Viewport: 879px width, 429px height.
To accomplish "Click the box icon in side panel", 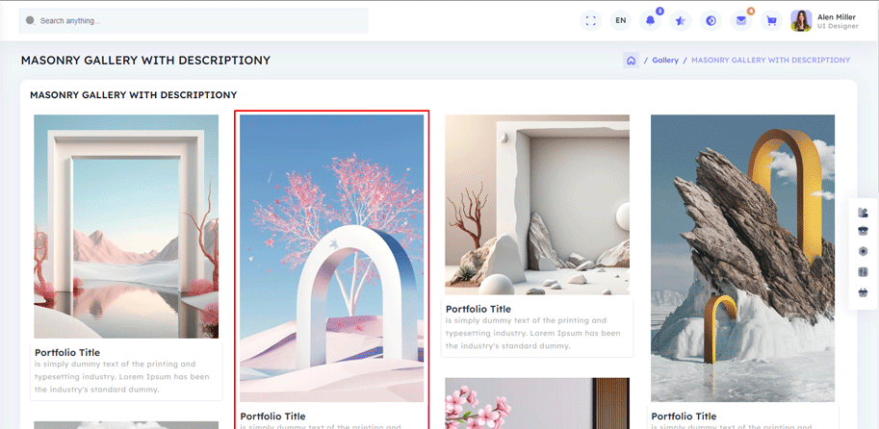I will click(x=863, y=231).
